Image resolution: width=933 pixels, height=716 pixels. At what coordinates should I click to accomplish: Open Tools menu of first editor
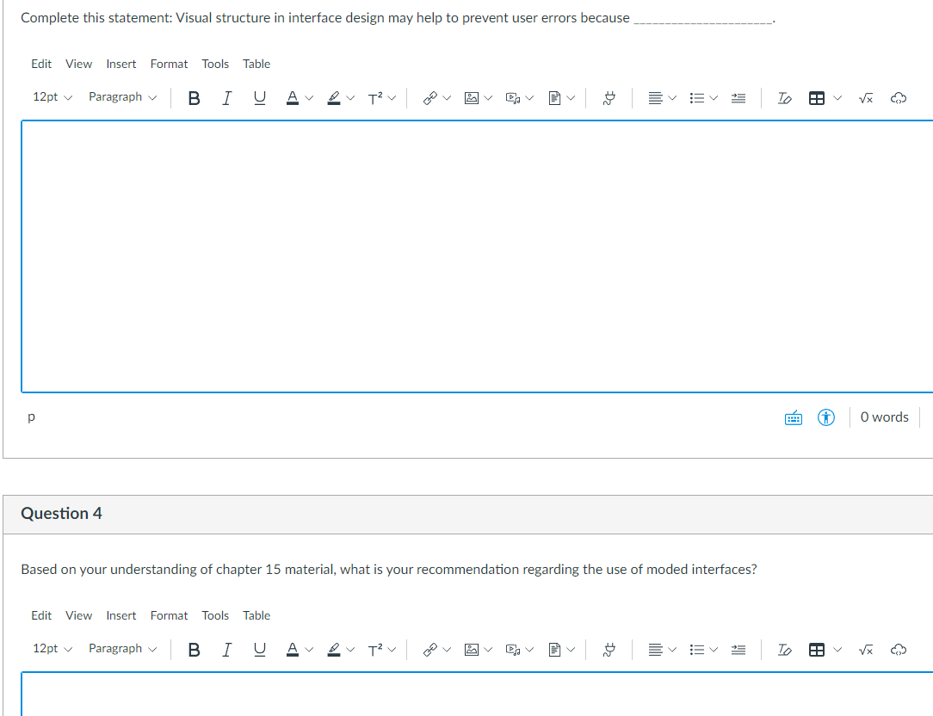[215, 64]
